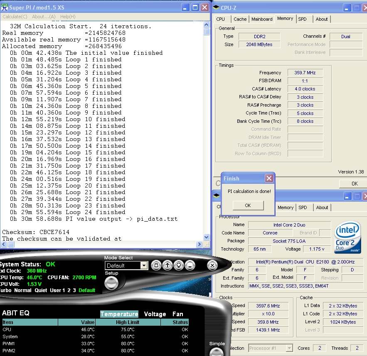This screenshot has width=367, height=356.
Task: Click the Code Name field Conroe
Action: click(270, 233)
